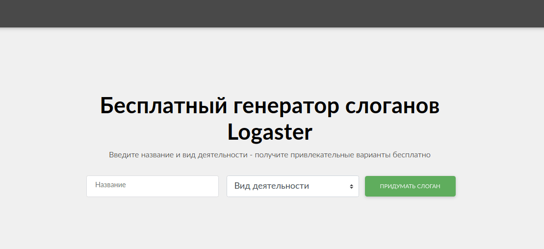Click the word Бесплатный in the heading
Viewport: 544px width, 249px height.
coord(164,105)
